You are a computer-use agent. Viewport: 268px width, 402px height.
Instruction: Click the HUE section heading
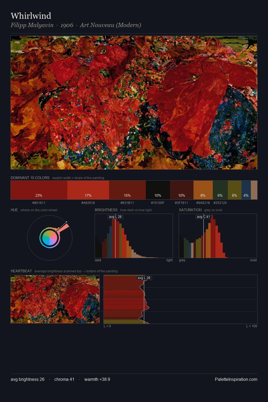[14, 210]
